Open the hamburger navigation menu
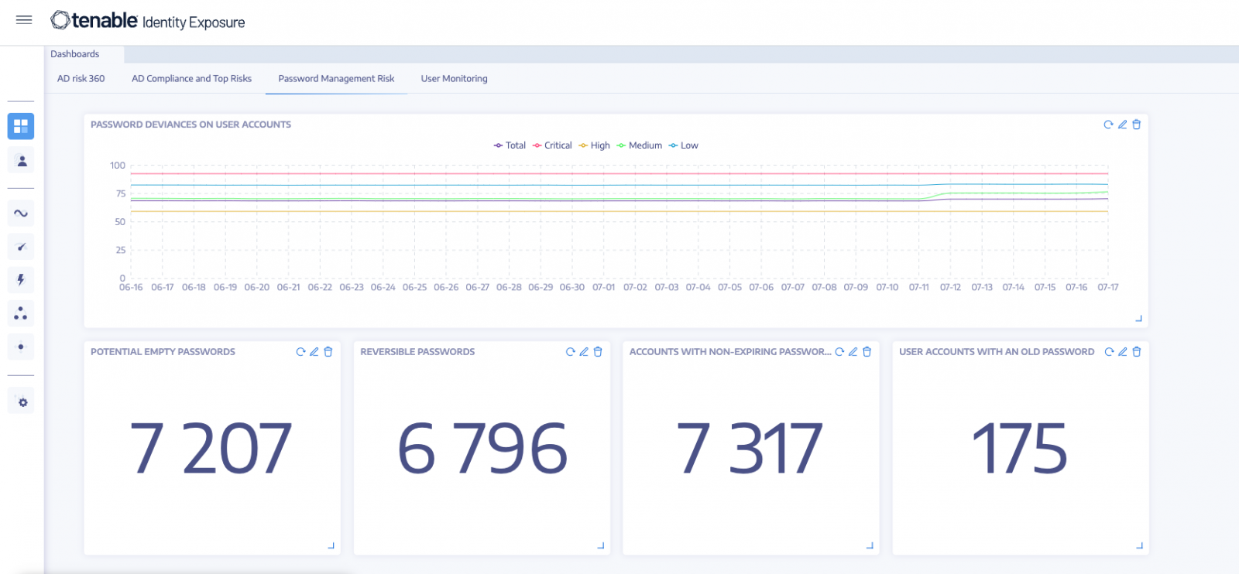Viewport: 1239px width, 574px height. (24, 20)
